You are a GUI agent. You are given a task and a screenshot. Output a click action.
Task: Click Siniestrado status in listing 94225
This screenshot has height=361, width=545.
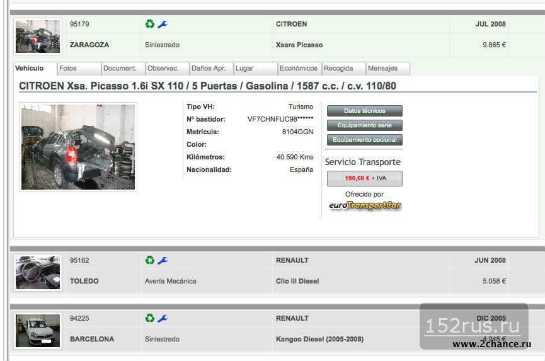coord(162,340)
